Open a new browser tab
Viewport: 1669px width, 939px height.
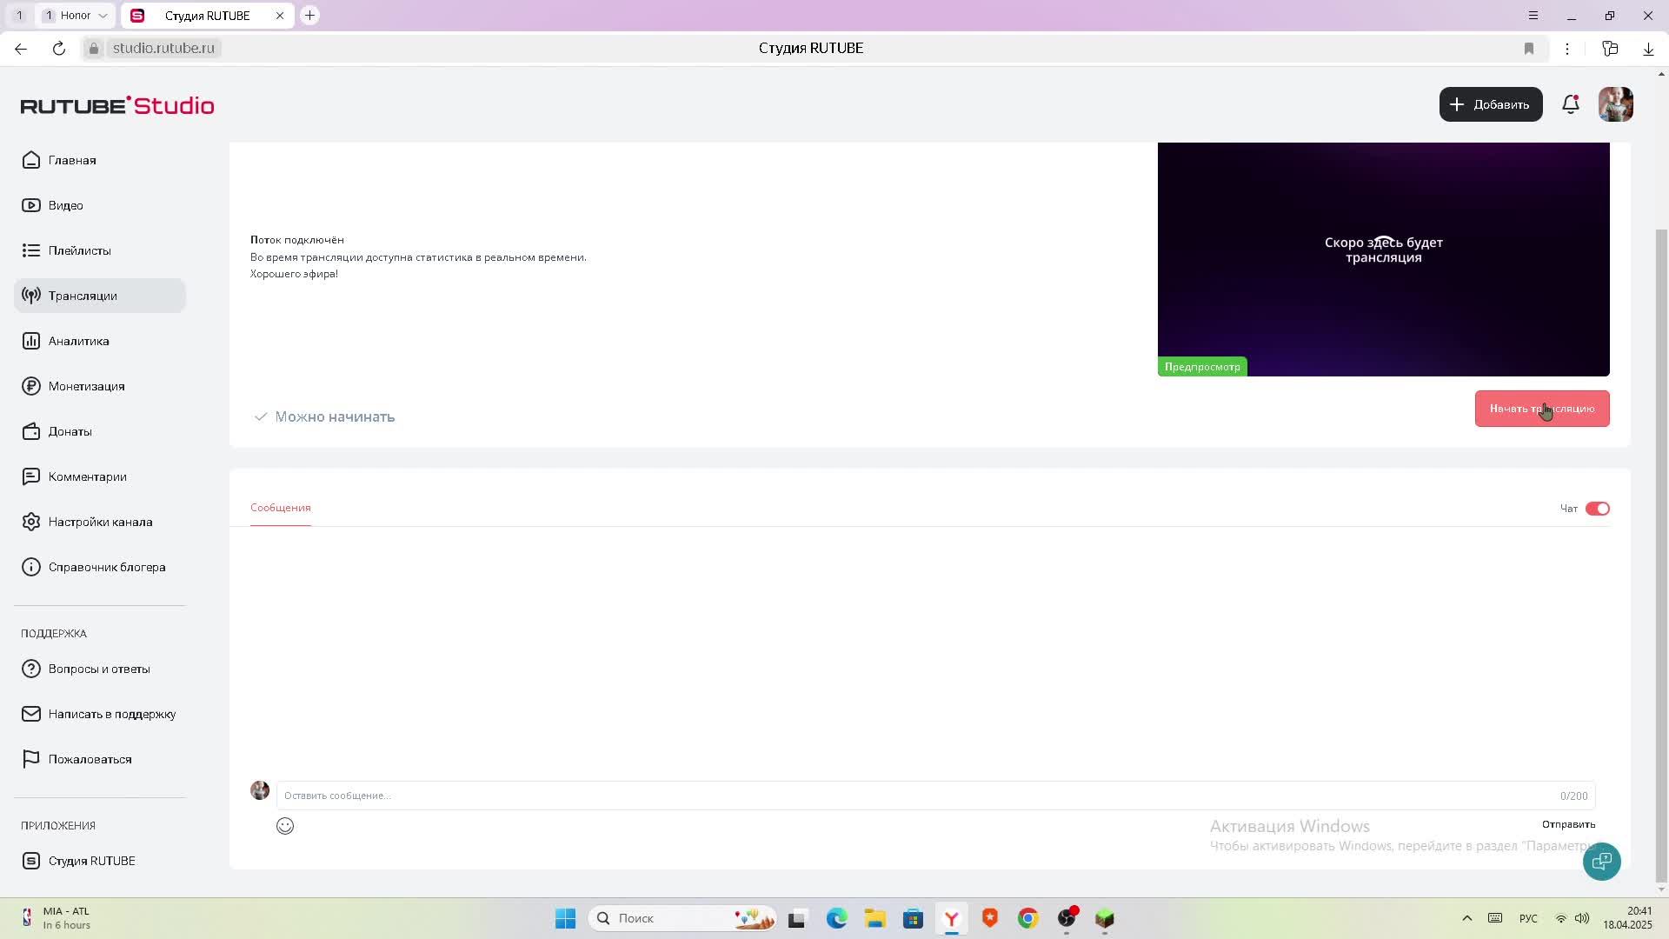click(x=309, y=16)
